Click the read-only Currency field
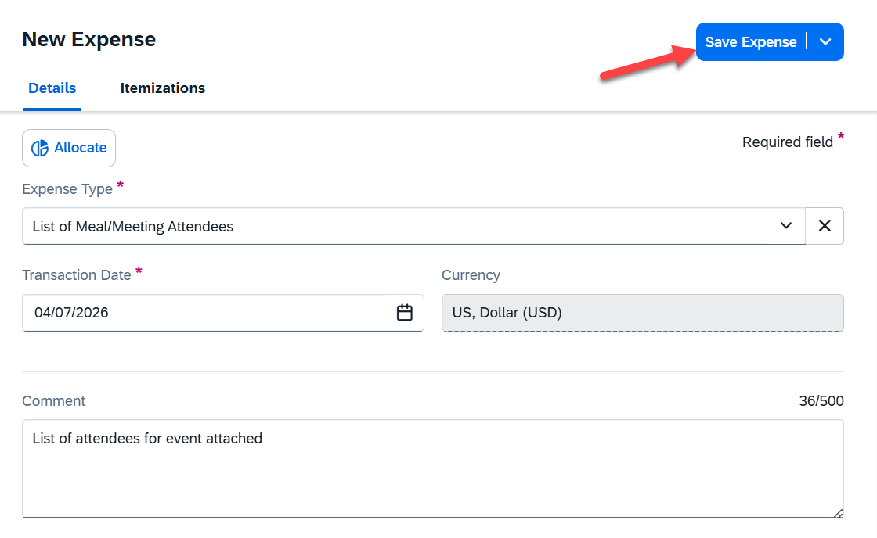 [642, 313]
